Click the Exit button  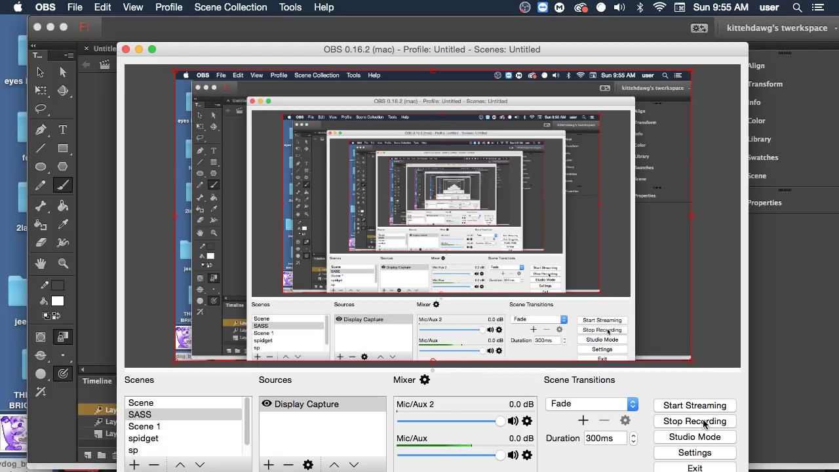[695, 468]
